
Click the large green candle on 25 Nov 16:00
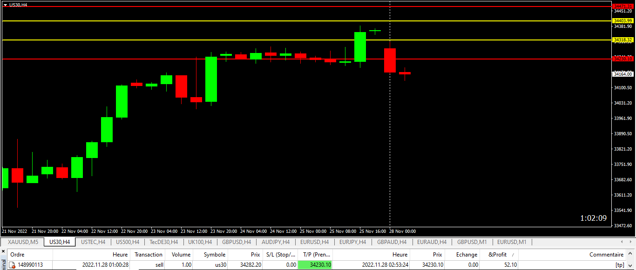click(360, 46)
